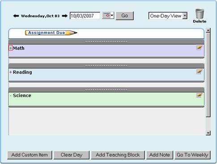Click the dotted drag handle above Science
This screenshot has width=217, height=164.
coord(106,89)
